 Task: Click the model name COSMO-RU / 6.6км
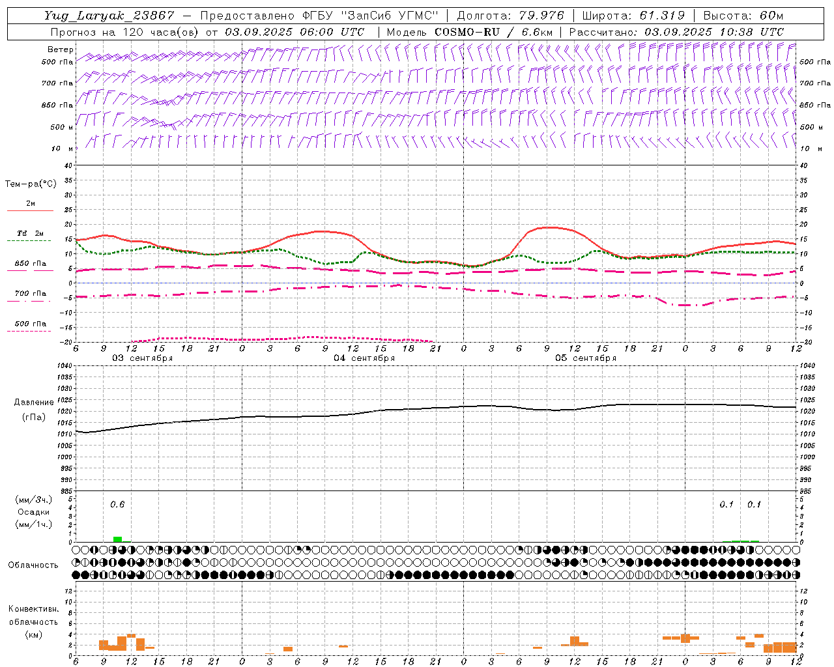tap(494, 32)
